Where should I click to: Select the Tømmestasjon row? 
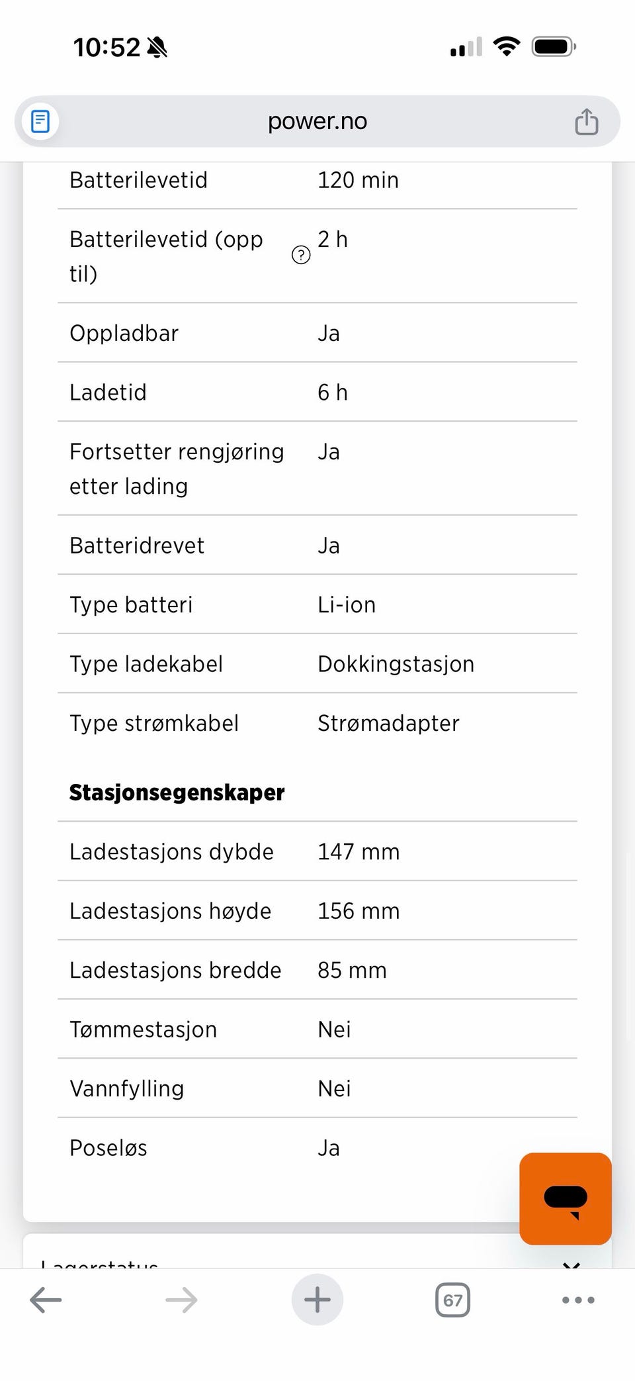pyautogui.click(x=317, y=1029)
